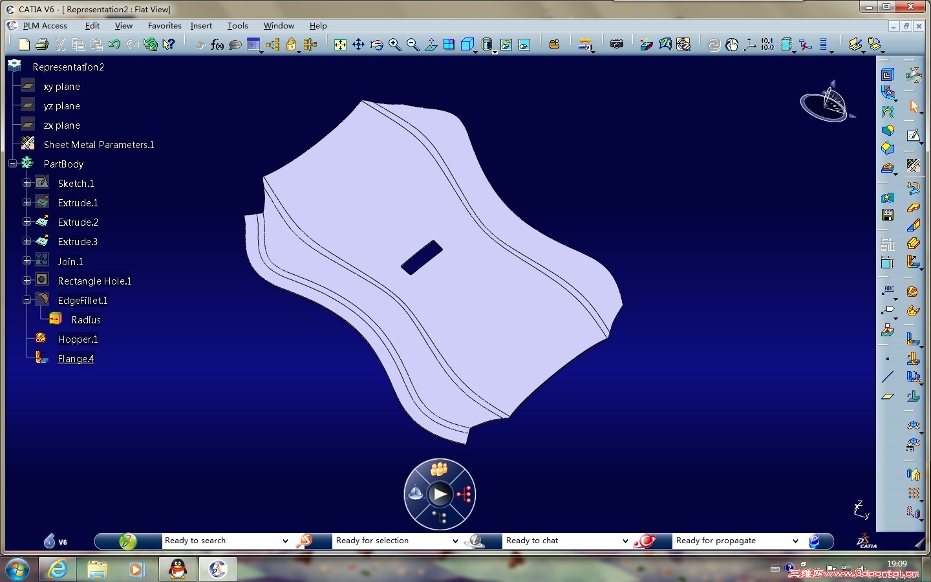Viewport: 931px width, 582px height.
Task: Select the xy plane in tree
Action: click(x=61, y=87)
